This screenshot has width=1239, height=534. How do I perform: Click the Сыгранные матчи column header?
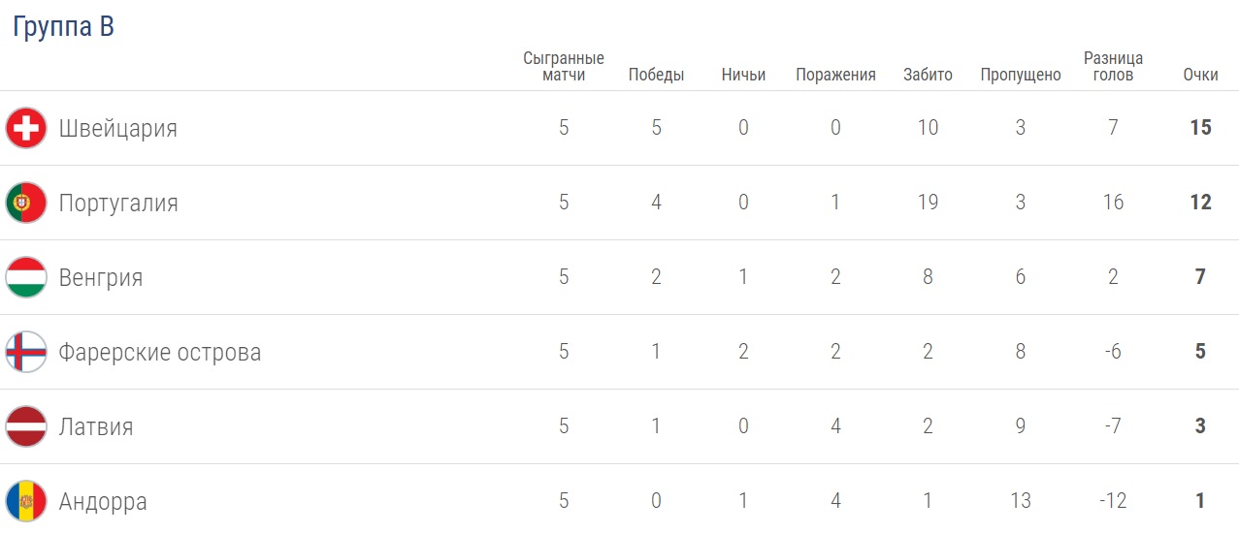pos(564,66)
